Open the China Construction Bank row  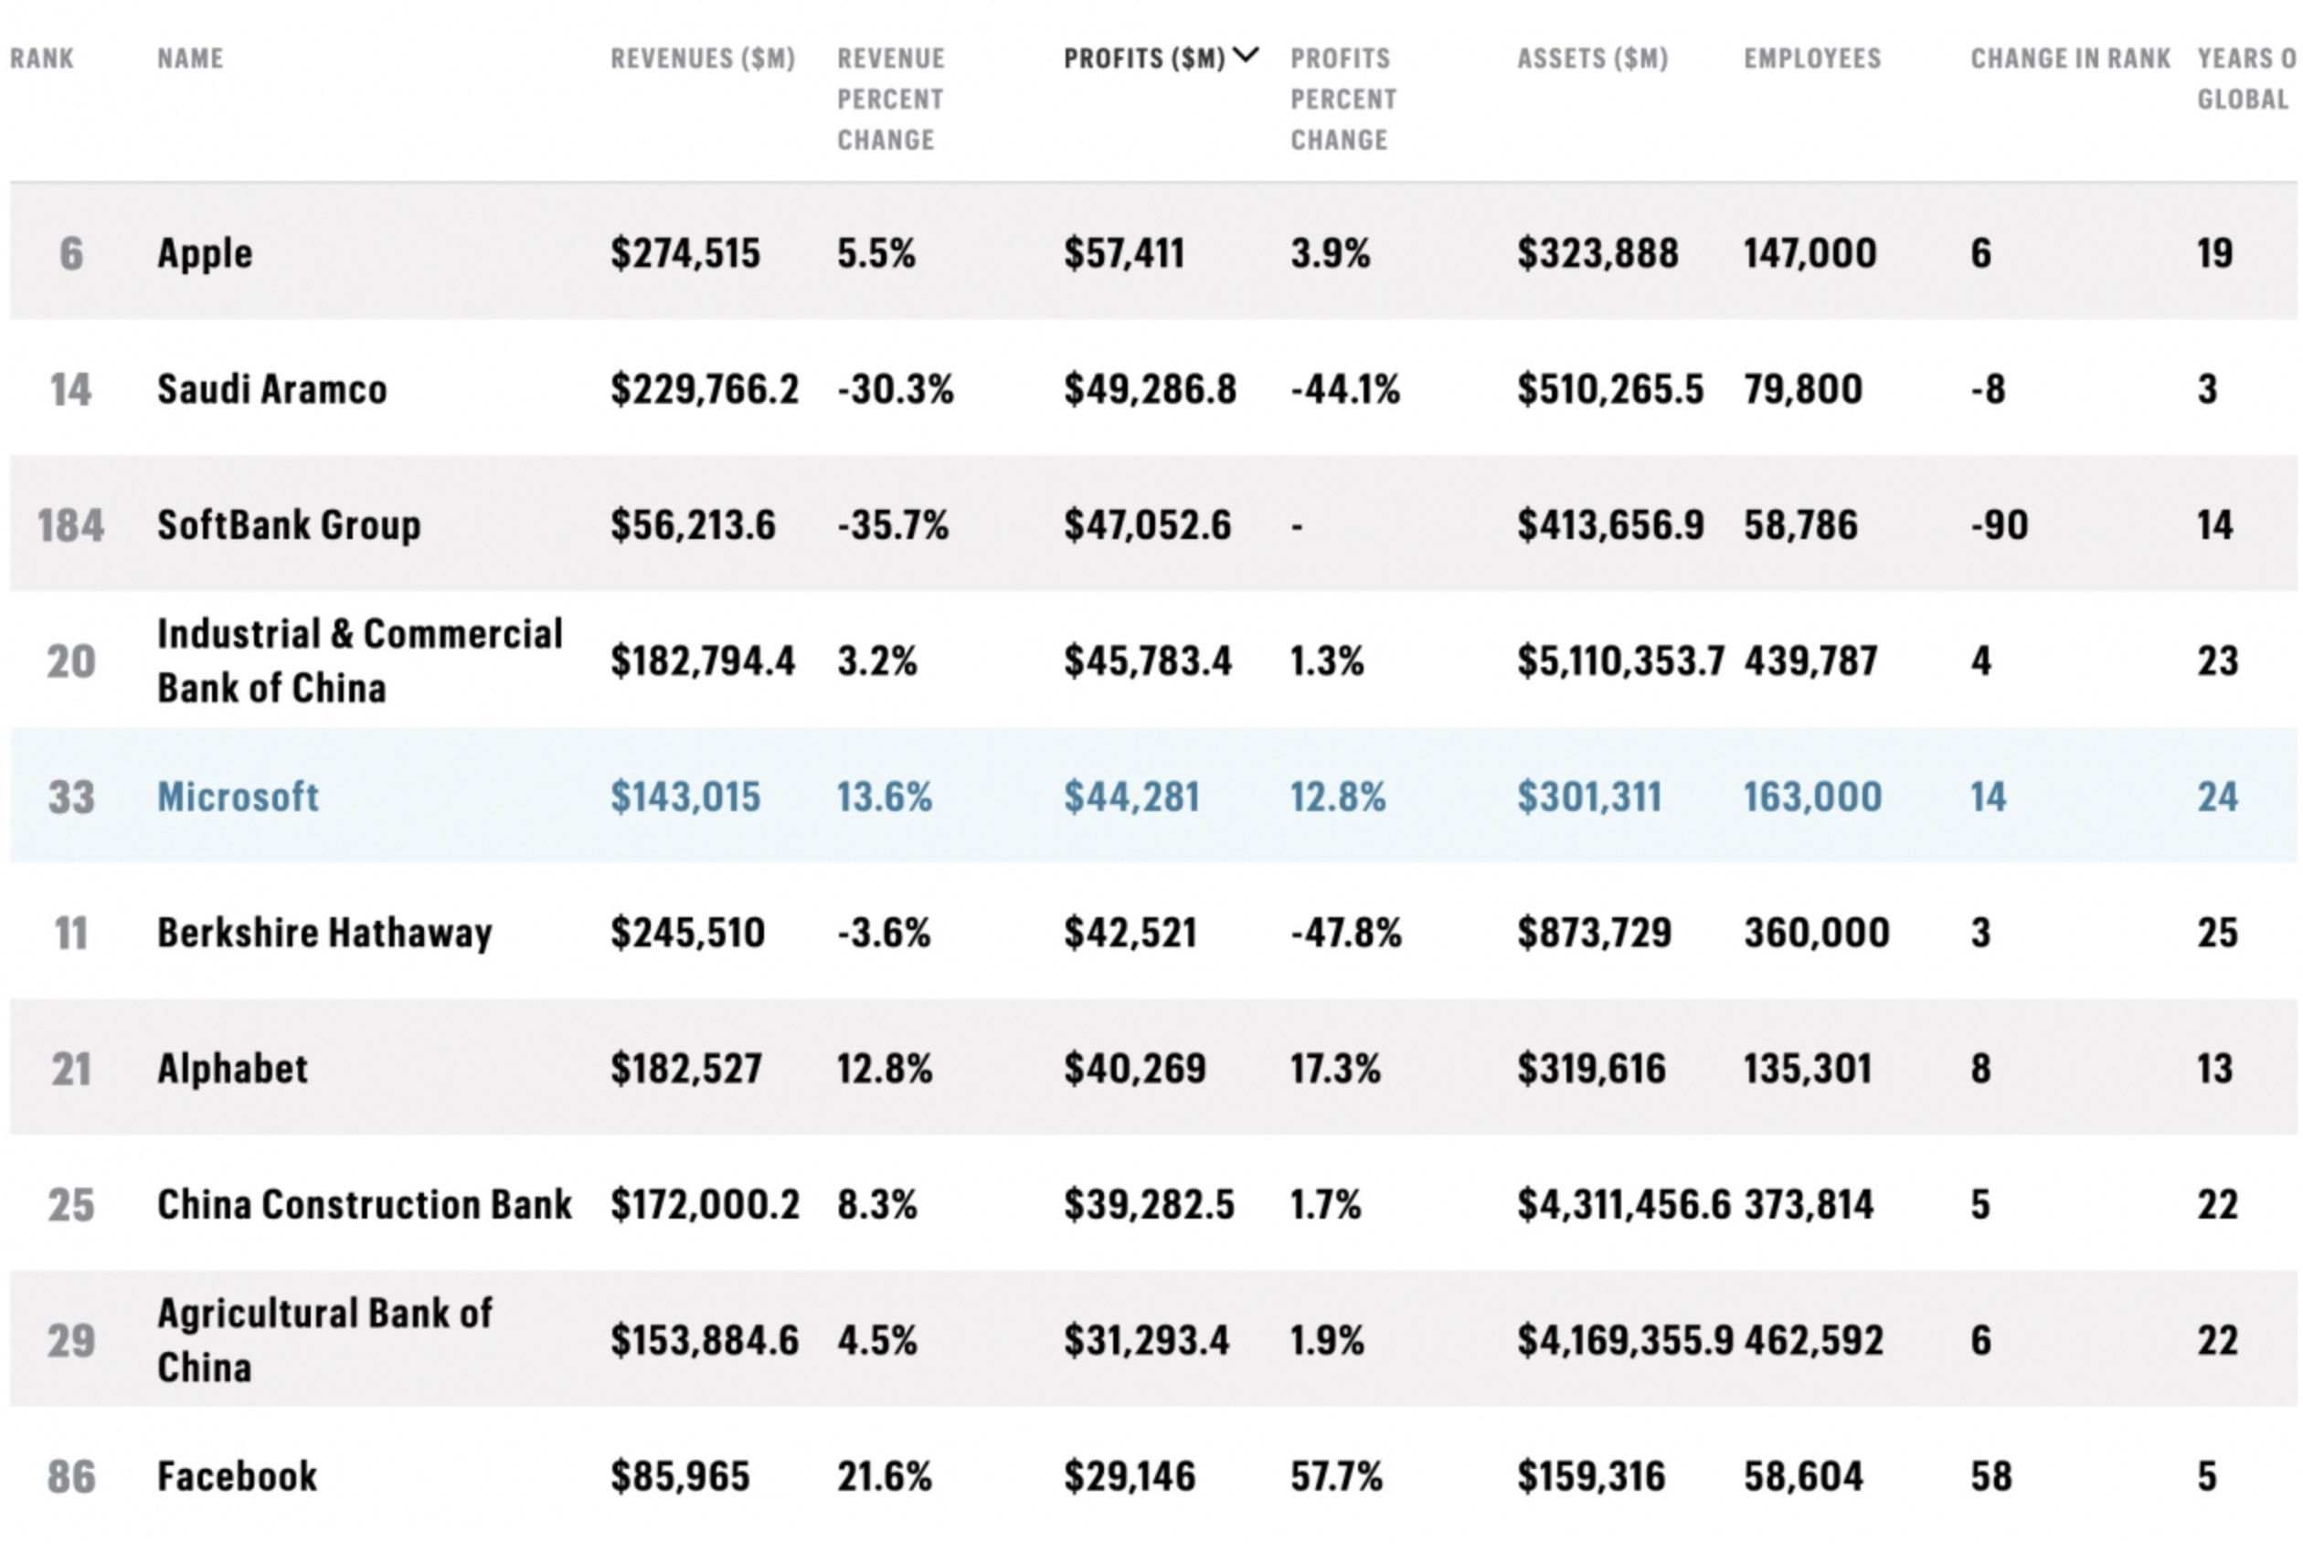pos(365,1204)
